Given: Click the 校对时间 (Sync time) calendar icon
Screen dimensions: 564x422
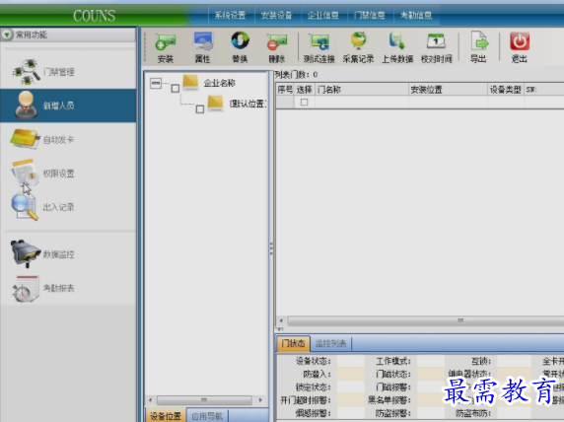Looking at the screenshot, I should 436,41.
